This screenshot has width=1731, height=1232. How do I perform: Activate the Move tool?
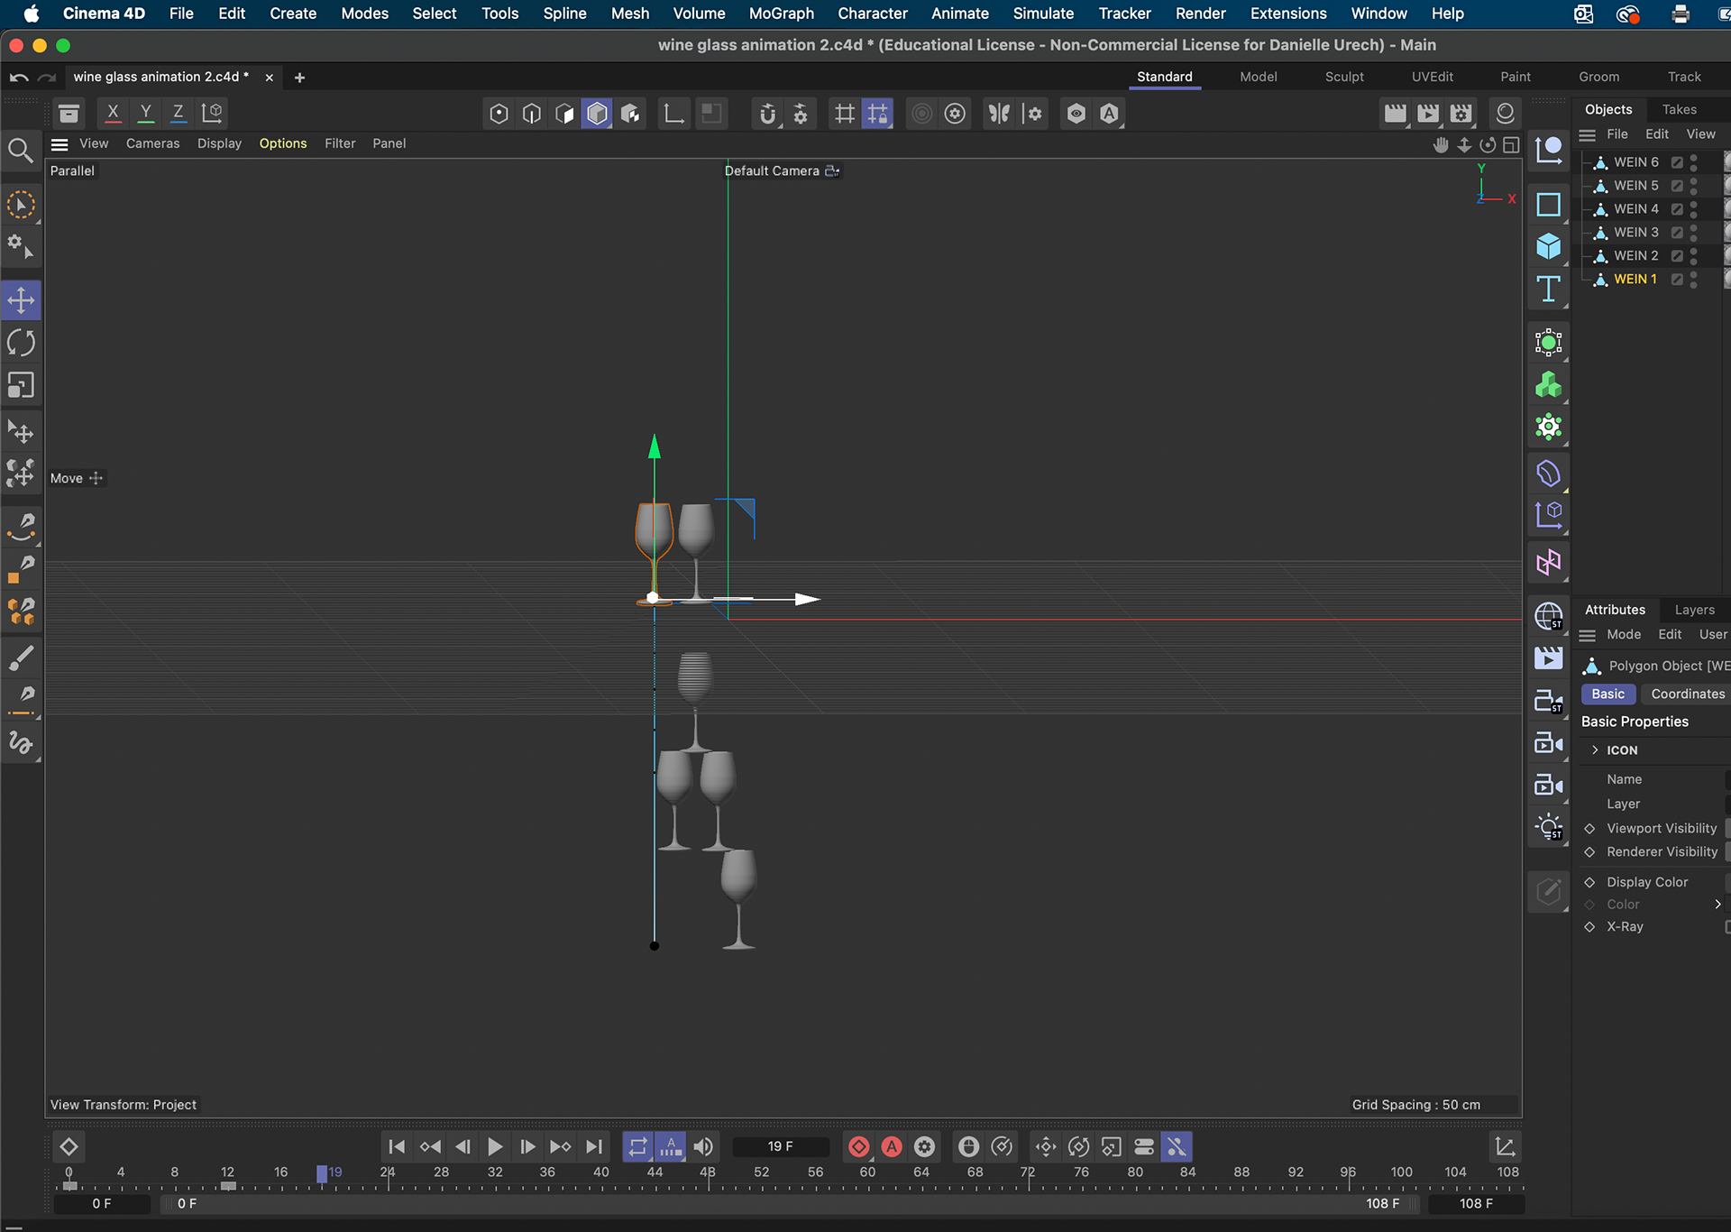click(21, 300)
